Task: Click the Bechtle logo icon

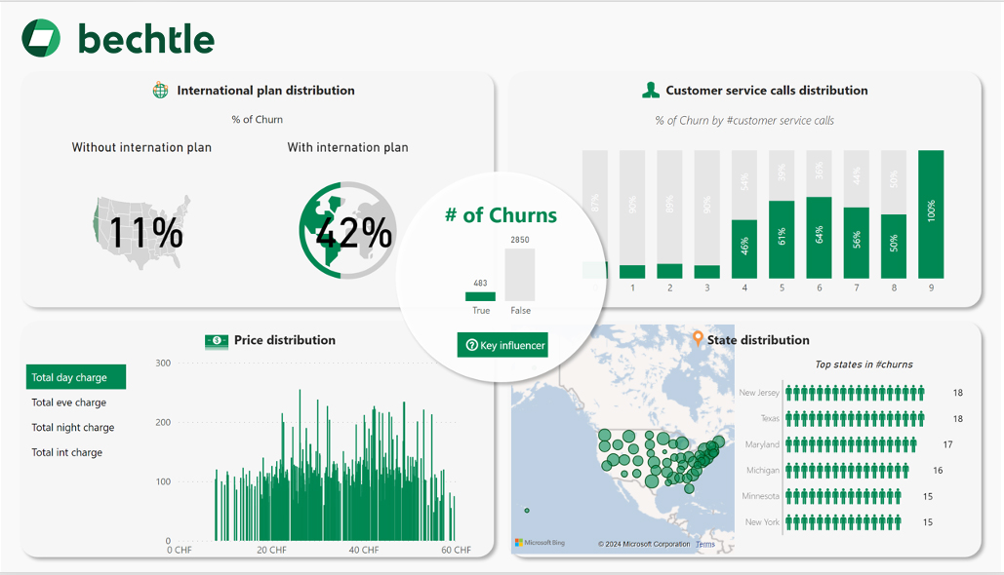Action: coord(41,38)
